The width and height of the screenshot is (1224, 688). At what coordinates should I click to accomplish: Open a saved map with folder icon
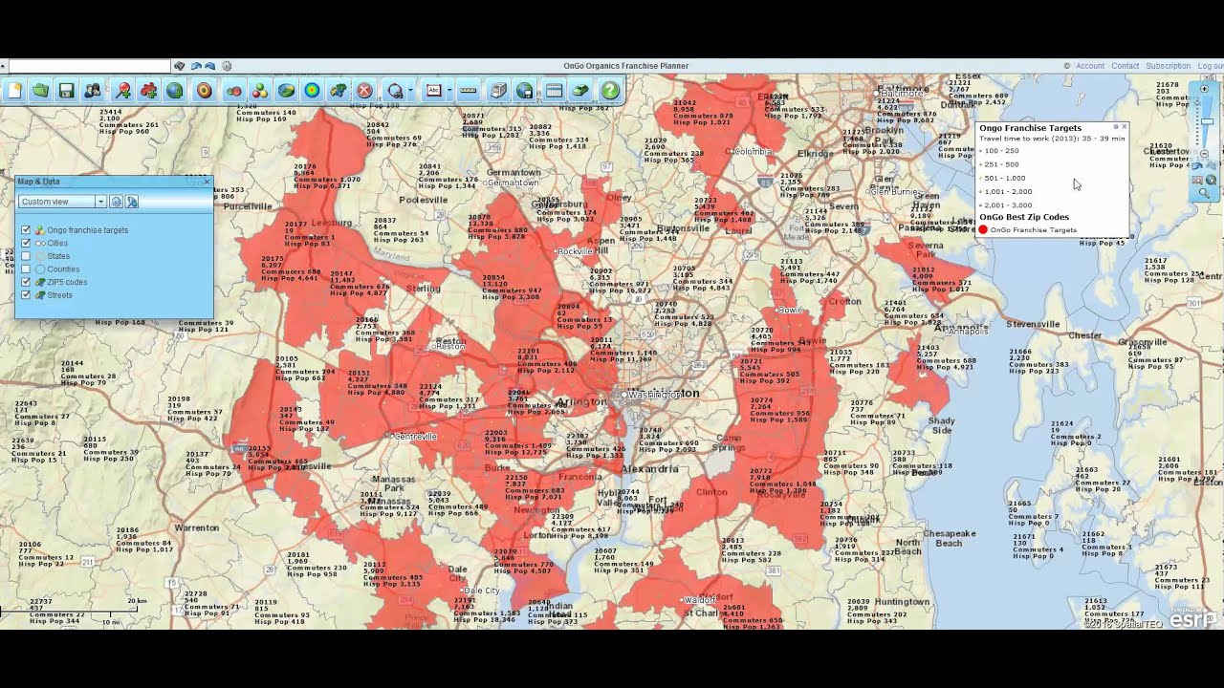click(40, 91)
